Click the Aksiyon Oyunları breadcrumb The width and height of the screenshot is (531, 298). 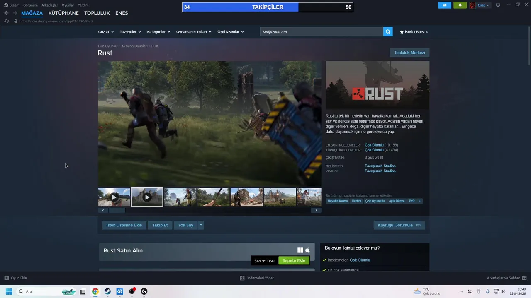click(x=134, y=46)
